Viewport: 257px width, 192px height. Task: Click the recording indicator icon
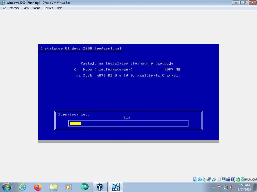coord(228,179)
